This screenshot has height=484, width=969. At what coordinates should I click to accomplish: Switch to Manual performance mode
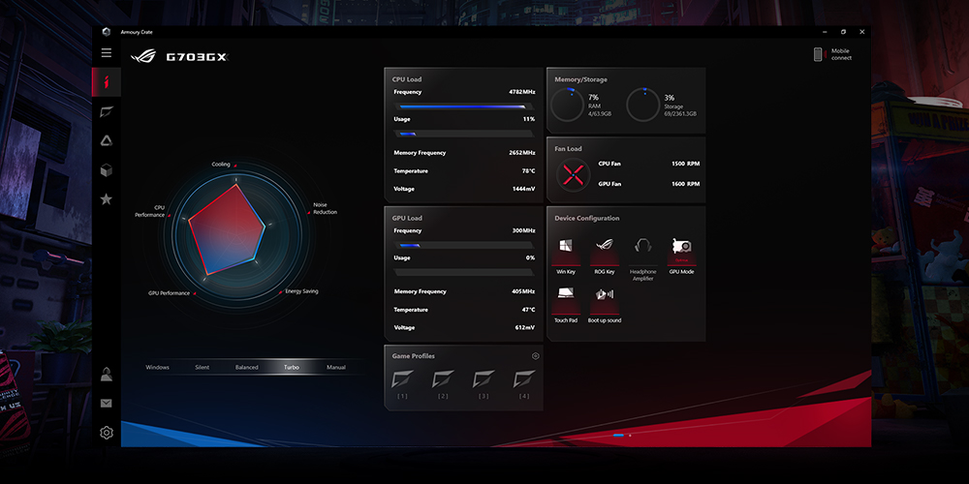click(x=336, y=367)
